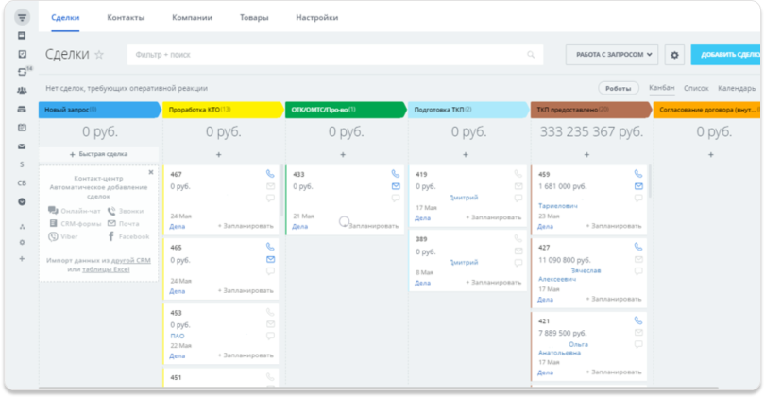Click the mail icon on deal 465
The width and height of the screenshot is (765, 398).
(270, 259)
